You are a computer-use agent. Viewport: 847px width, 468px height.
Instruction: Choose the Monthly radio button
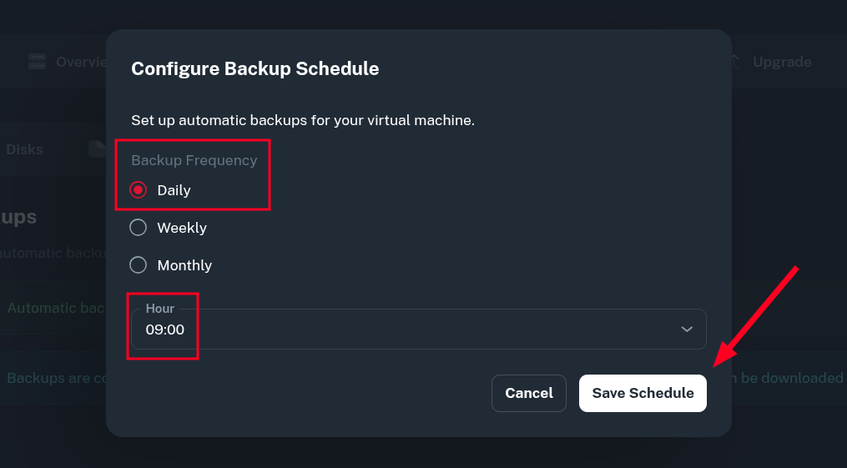139,265
